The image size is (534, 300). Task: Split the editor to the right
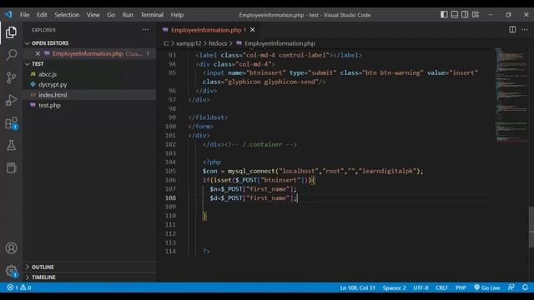512,30
